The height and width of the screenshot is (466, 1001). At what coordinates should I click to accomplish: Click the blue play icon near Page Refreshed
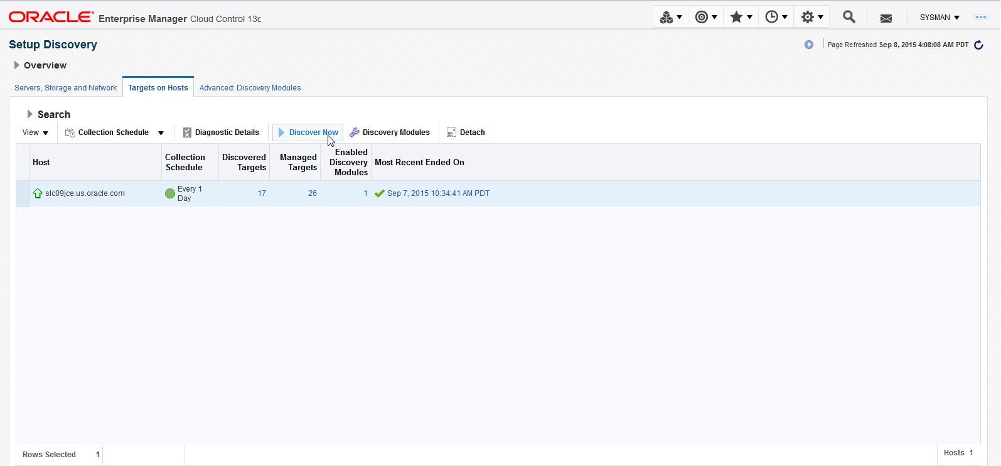pos(809,45)
